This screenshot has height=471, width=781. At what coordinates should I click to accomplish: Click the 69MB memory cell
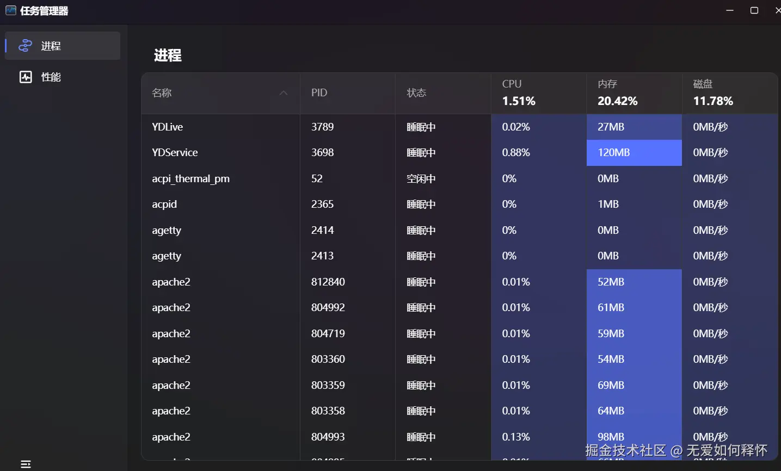tap(634, 385)
